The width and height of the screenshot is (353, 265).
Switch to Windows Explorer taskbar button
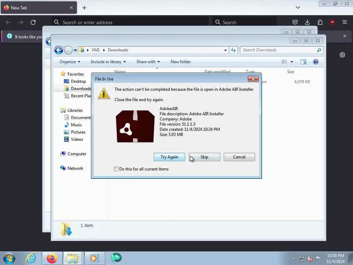point(73,258)
